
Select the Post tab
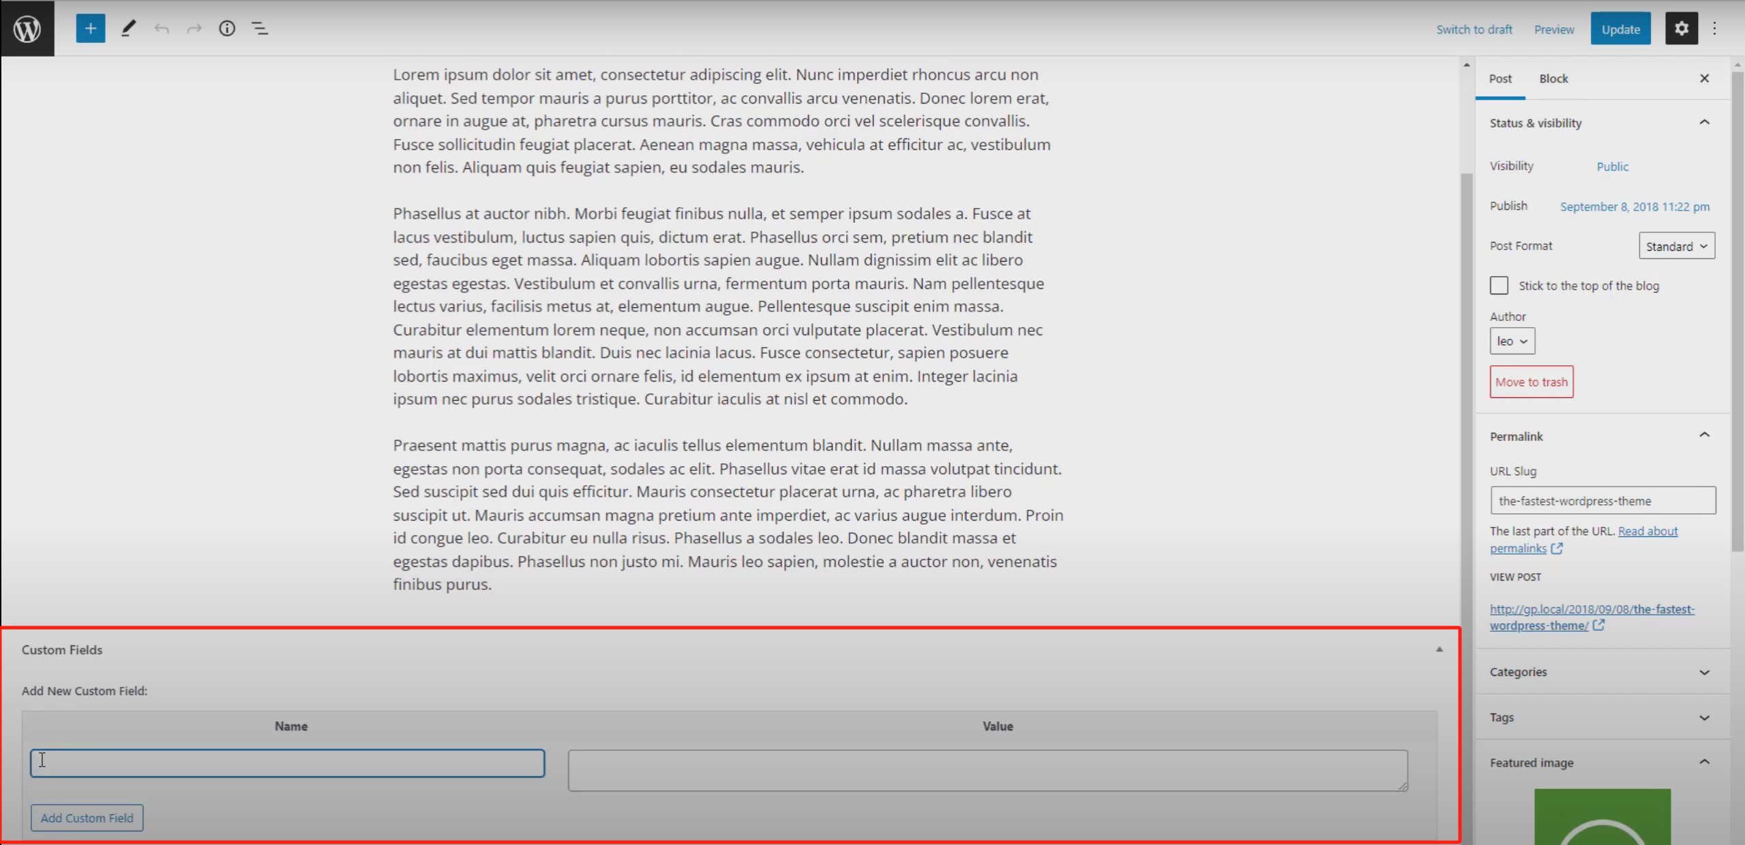pyautogui.click(x=1500, y=78)
